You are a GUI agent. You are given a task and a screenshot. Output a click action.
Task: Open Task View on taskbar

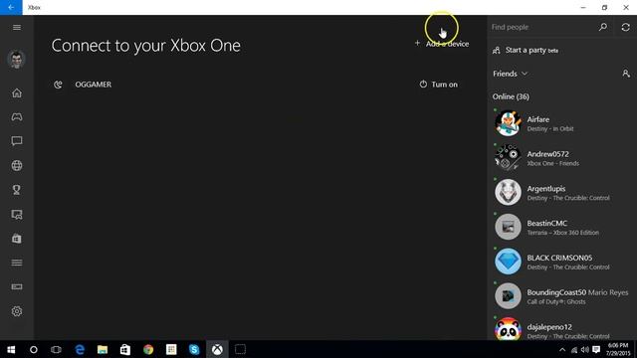click(x=56, y=349)
